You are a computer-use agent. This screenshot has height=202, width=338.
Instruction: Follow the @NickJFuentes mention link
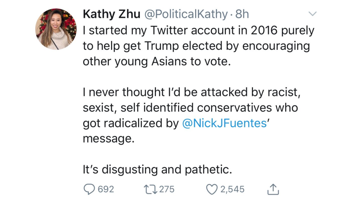pyautogui.click(x=224, y=123)
